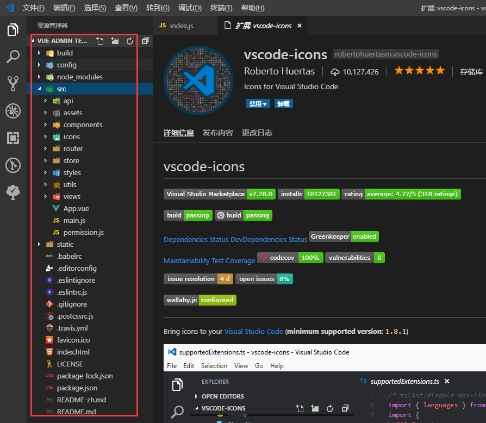Expand the static folder

(x=39, y=244)
